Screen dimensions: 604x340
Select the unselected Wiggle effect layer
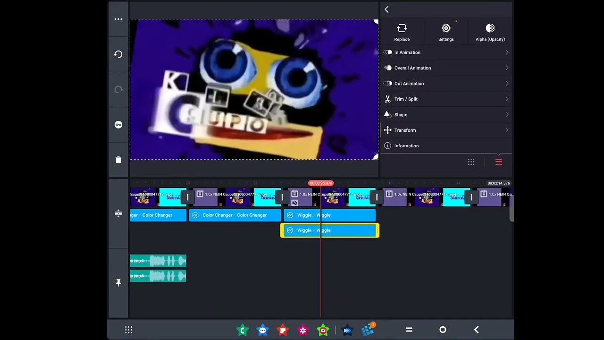(329, 215)
